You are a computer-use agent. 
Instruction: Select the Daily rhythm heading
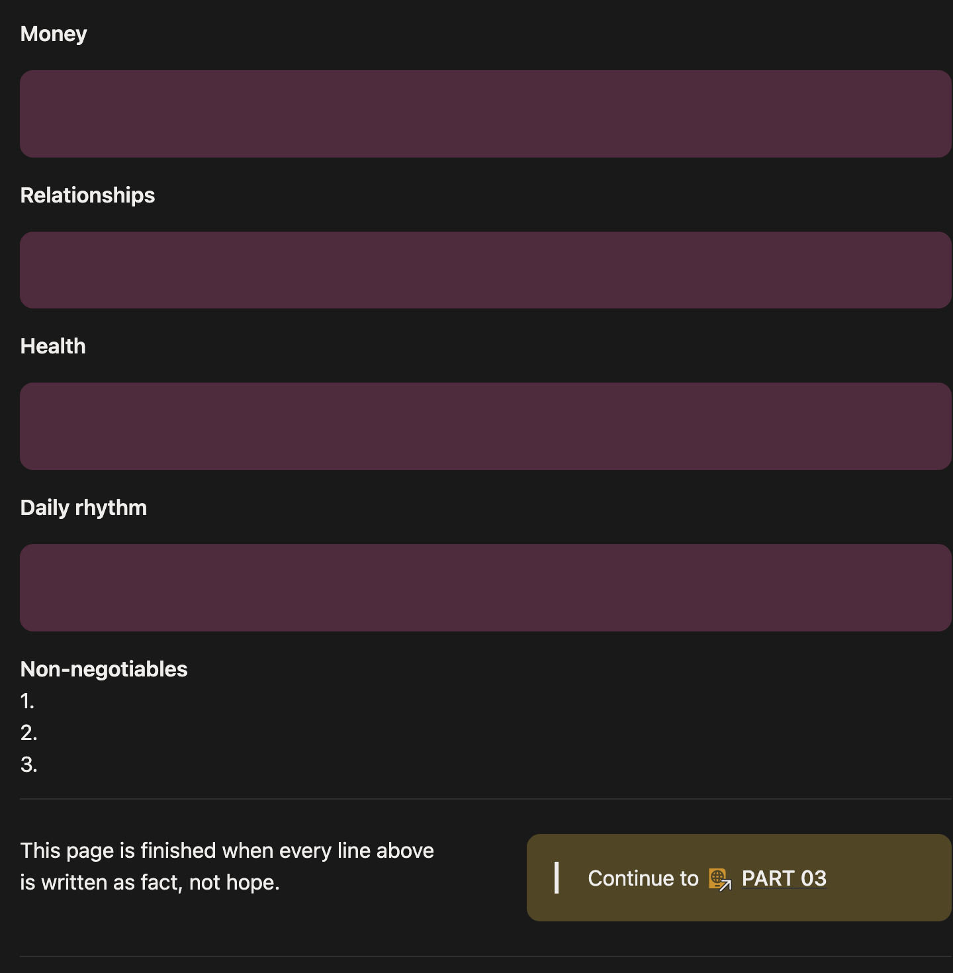[83, 508]
